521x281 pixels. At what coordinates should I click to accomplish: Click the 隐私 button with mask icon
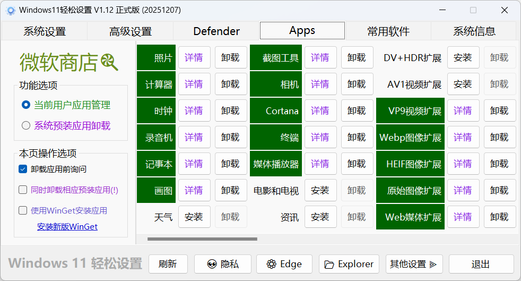223,264
